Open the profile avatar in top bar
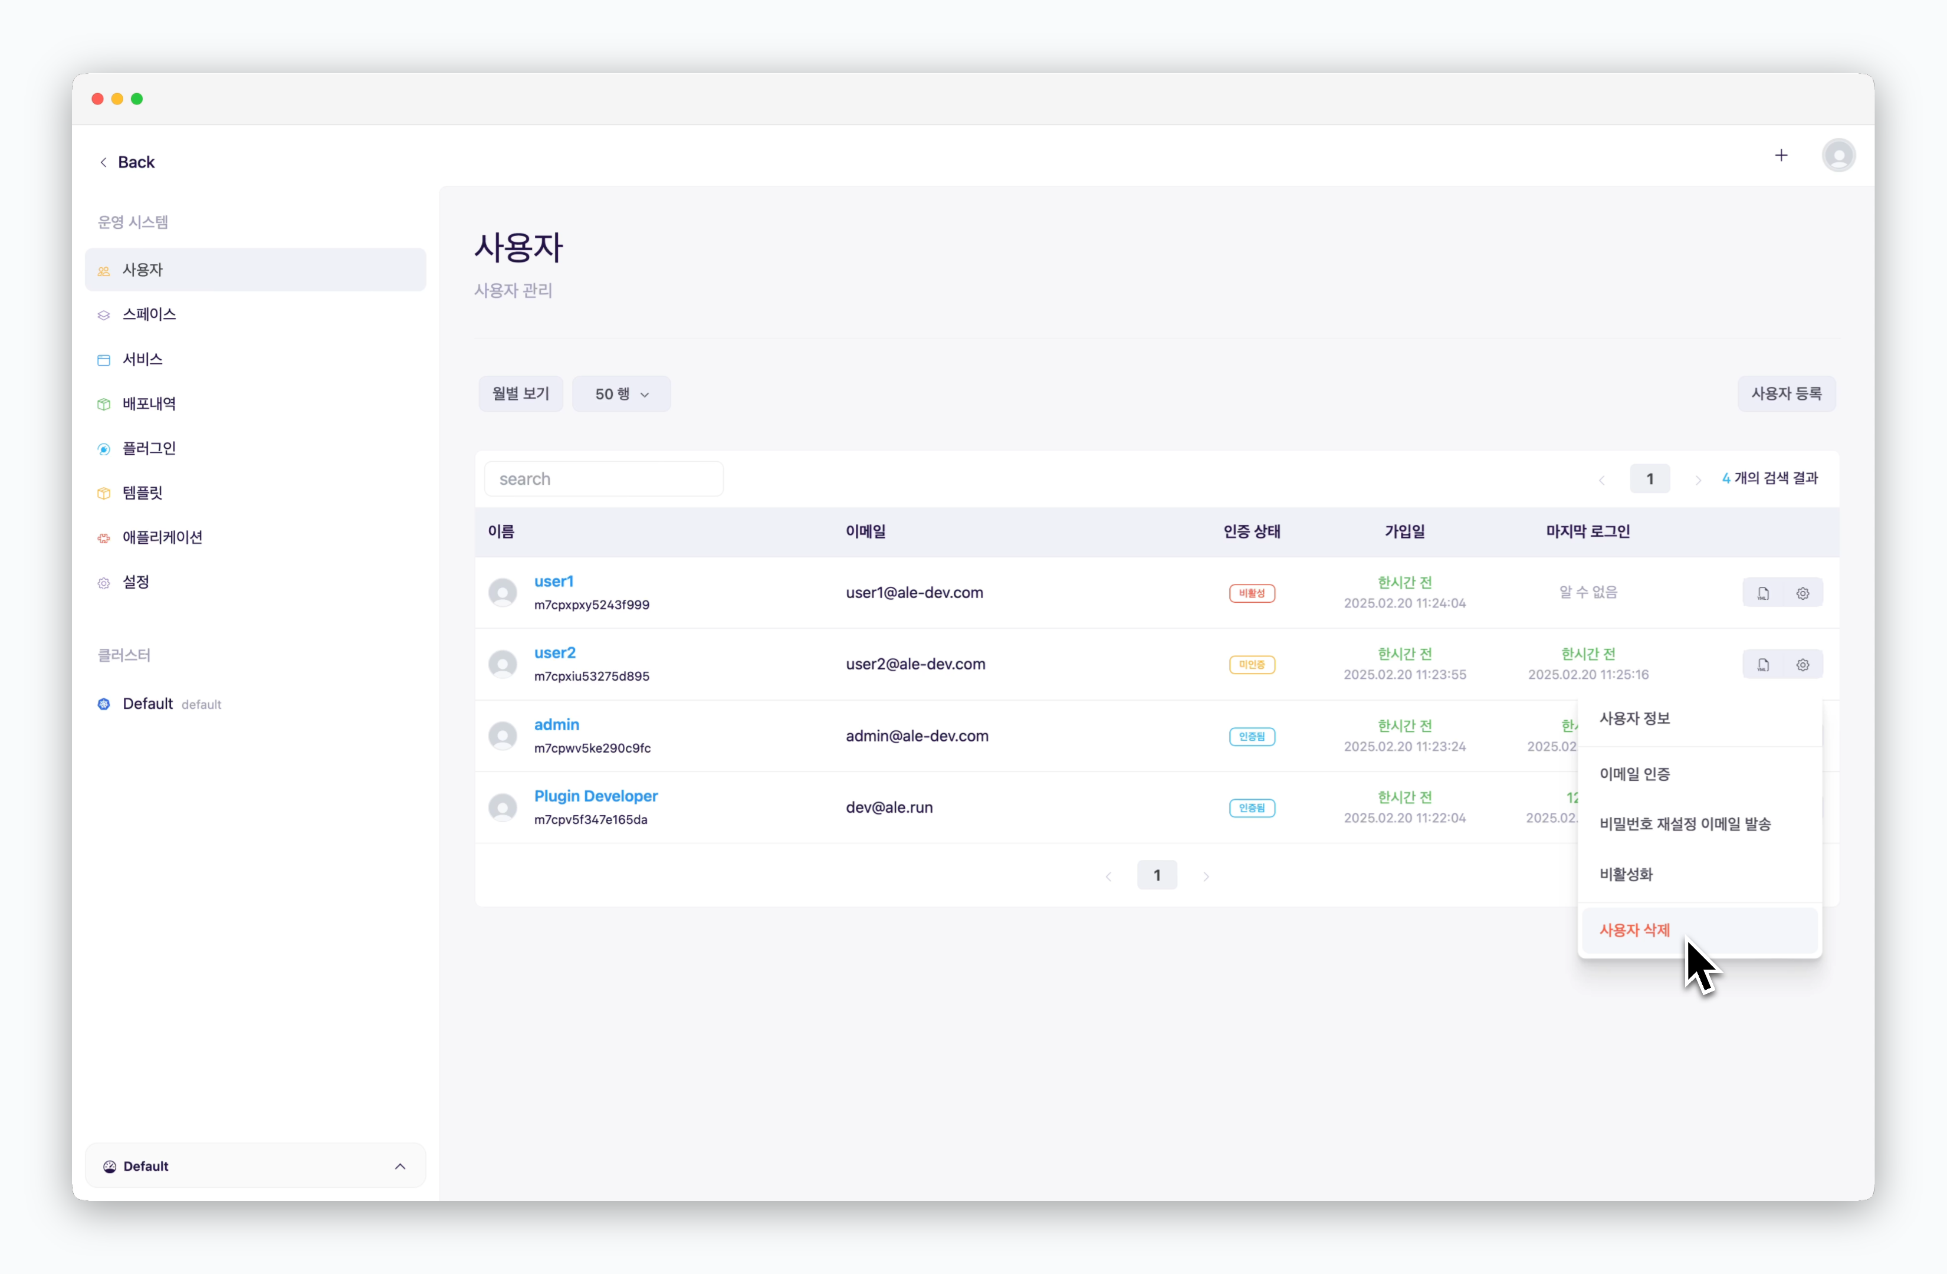Image resolution: width=1947 pixels, height=1274 pixels. point(1838,156)
